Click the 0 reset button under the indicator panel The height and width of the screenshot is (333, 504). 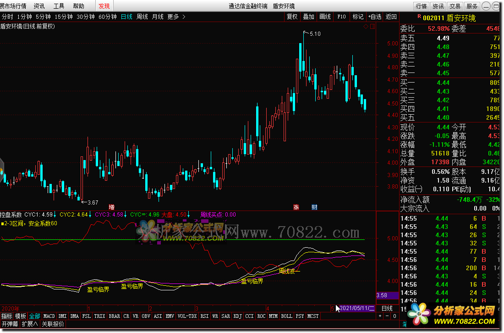point(394,316)
